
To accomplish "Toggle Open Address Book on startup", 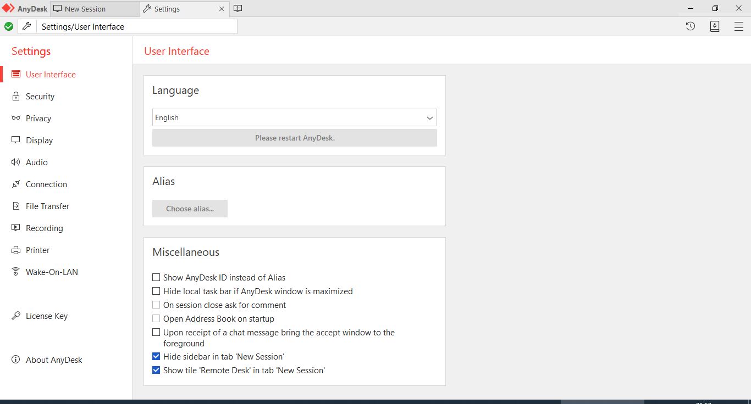I will 156,319.
